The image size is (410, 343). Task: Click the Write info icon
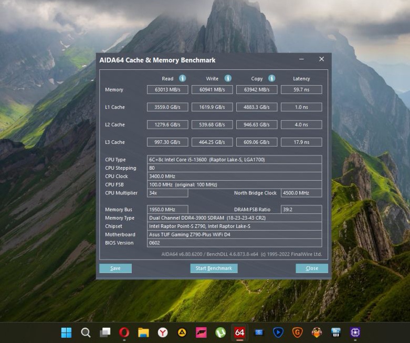point(228,78)
